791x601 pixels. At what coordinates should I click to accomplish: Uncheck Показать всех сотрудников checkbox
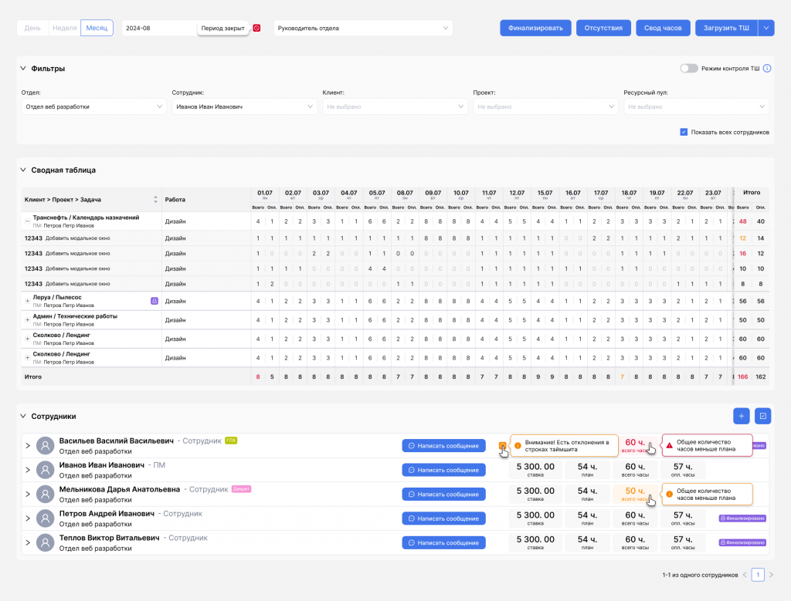pyautogui.click(x=684, y=132)
